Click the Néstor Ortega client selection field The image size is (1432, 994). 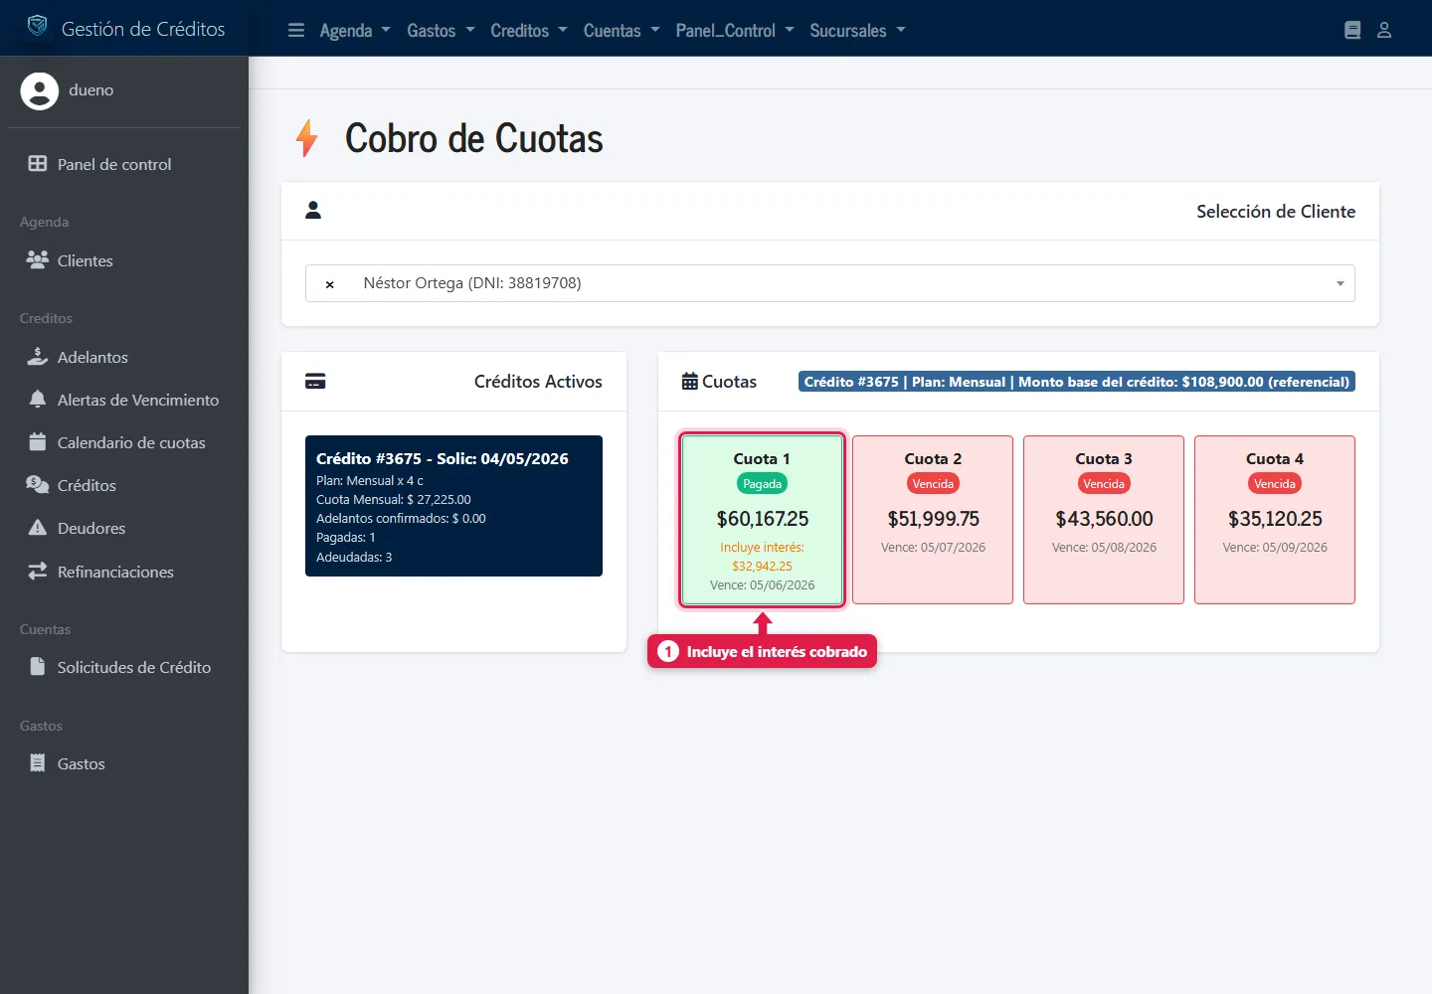point(830,283)
